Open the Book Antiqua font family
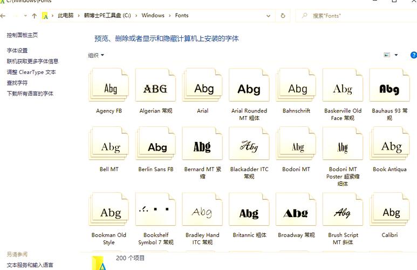 click(x=389, y=143)
